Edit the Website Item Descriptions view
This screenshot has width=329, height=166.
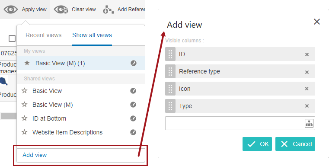pyautogui.click(x=133, y=132)
